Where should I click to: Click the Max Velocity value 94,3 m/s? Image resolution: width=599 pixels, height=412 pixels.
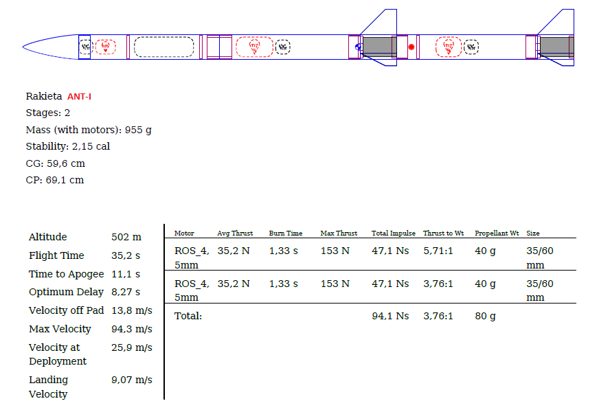[x=132, y=329]
